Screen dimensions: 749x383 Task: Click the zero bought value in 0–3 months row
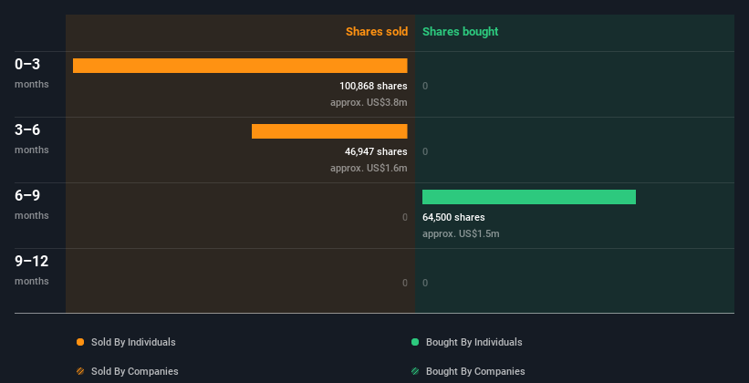point(425,86)
